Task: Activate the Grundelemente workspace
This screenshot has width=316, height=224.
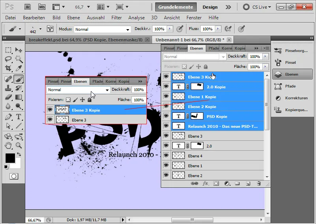Action: pyautogui.click(x=176, y=7)
